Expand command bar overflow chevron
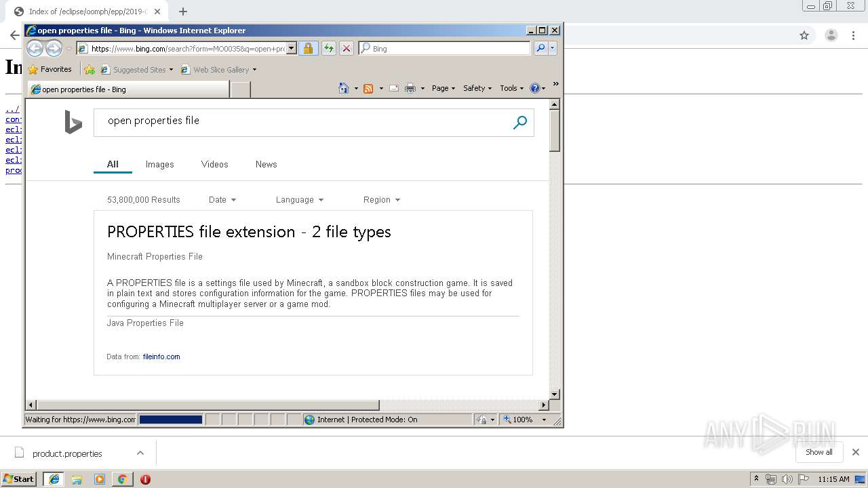 pyautogui.click(x=556, y=84)
